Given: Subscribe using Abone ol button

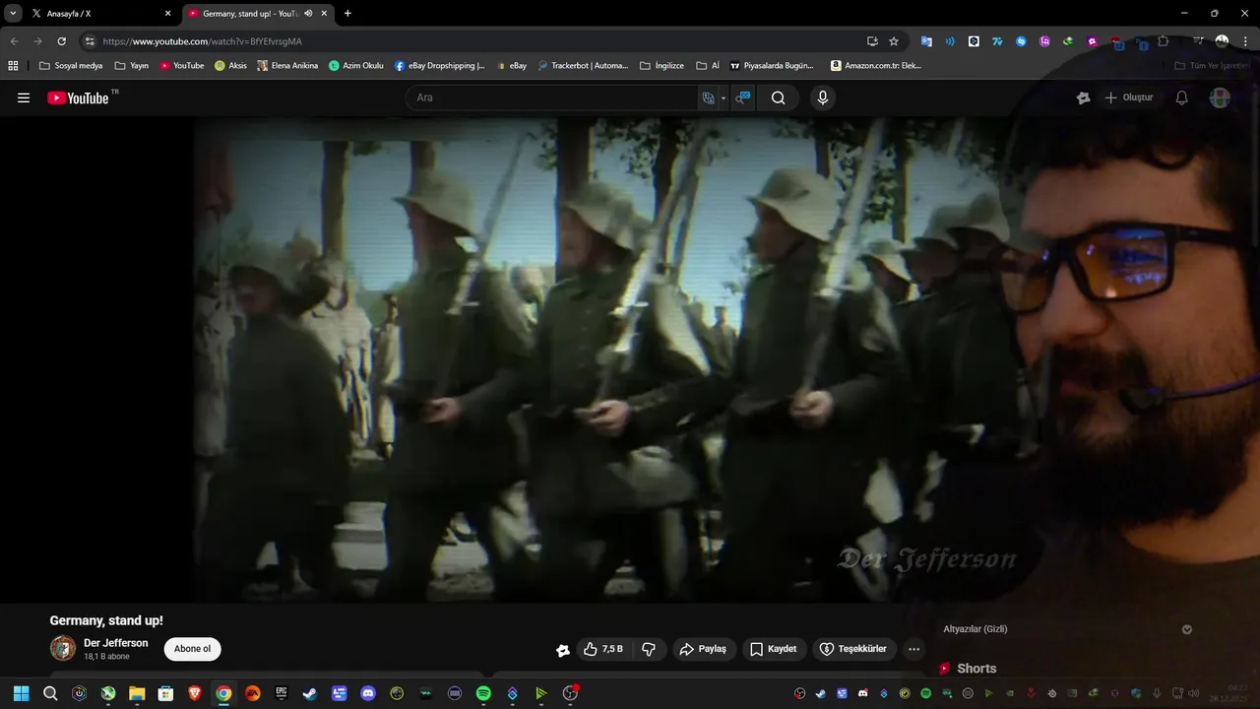Looking at the screenshot, I should [x=192, y=649].
